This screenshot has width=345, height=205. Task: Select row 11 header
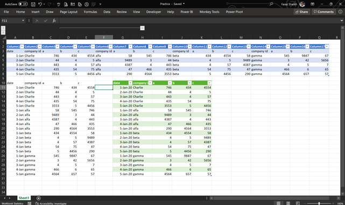3,87
